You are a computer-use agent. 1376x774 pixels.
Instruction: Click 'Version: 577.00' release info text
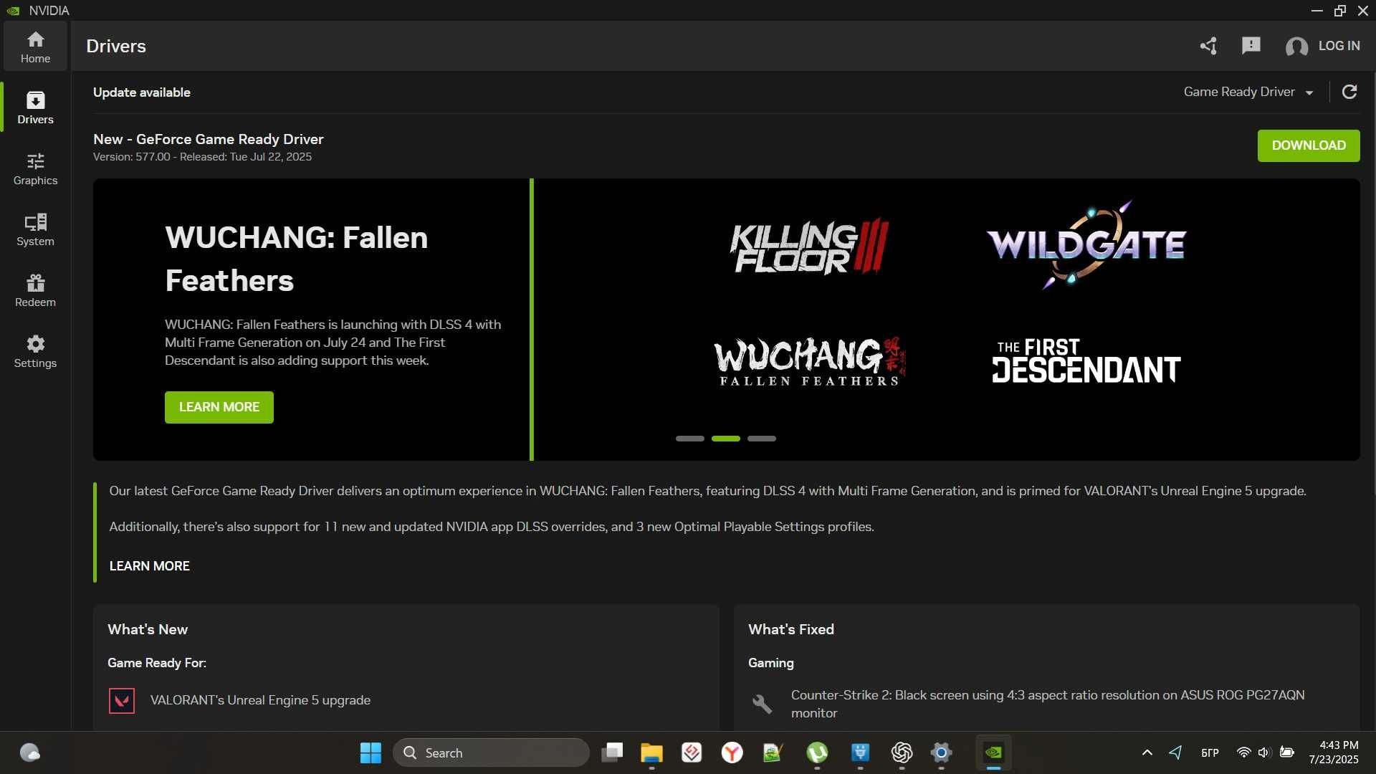[x=202, y=157]
